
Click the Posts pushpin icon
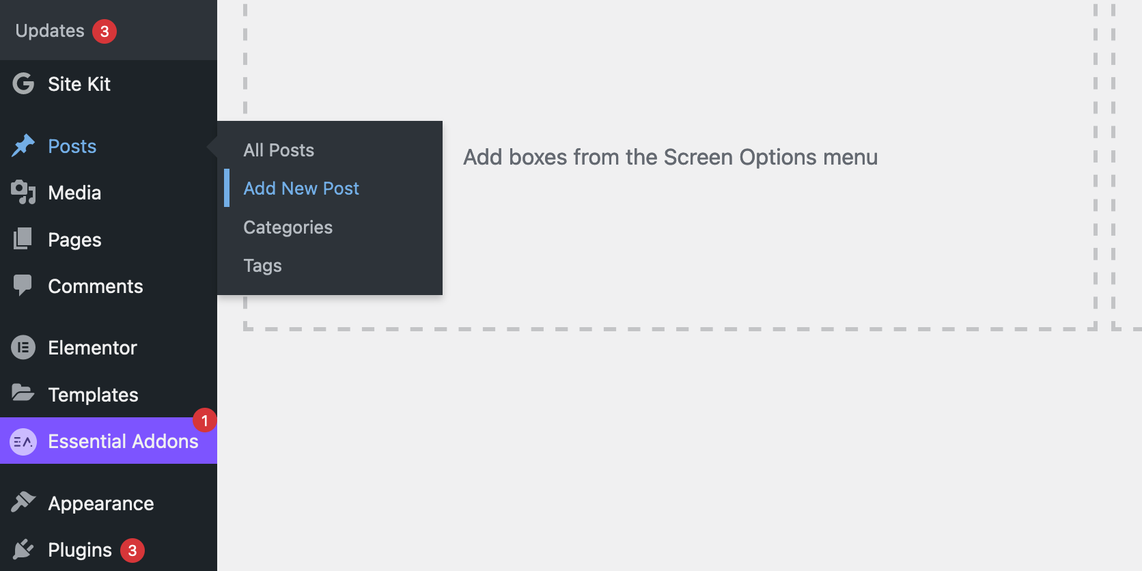click(23, 145)
